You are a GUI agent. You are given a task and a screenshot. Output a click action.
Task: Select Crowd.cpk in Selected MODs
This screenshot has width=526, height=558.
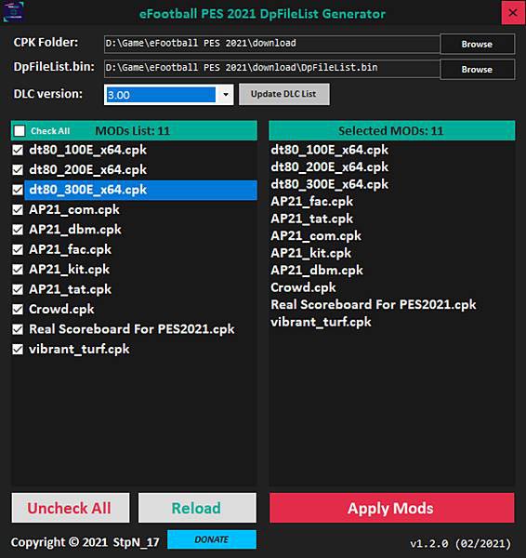click(303, 287)
